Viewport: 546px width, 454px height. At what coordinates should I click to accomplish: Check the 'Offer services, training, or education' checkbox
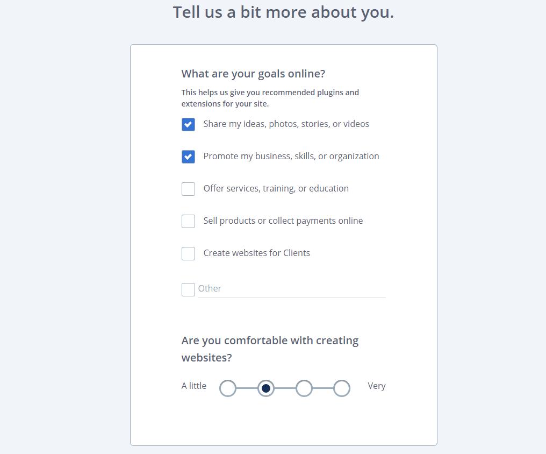click(x=188, y=189)
